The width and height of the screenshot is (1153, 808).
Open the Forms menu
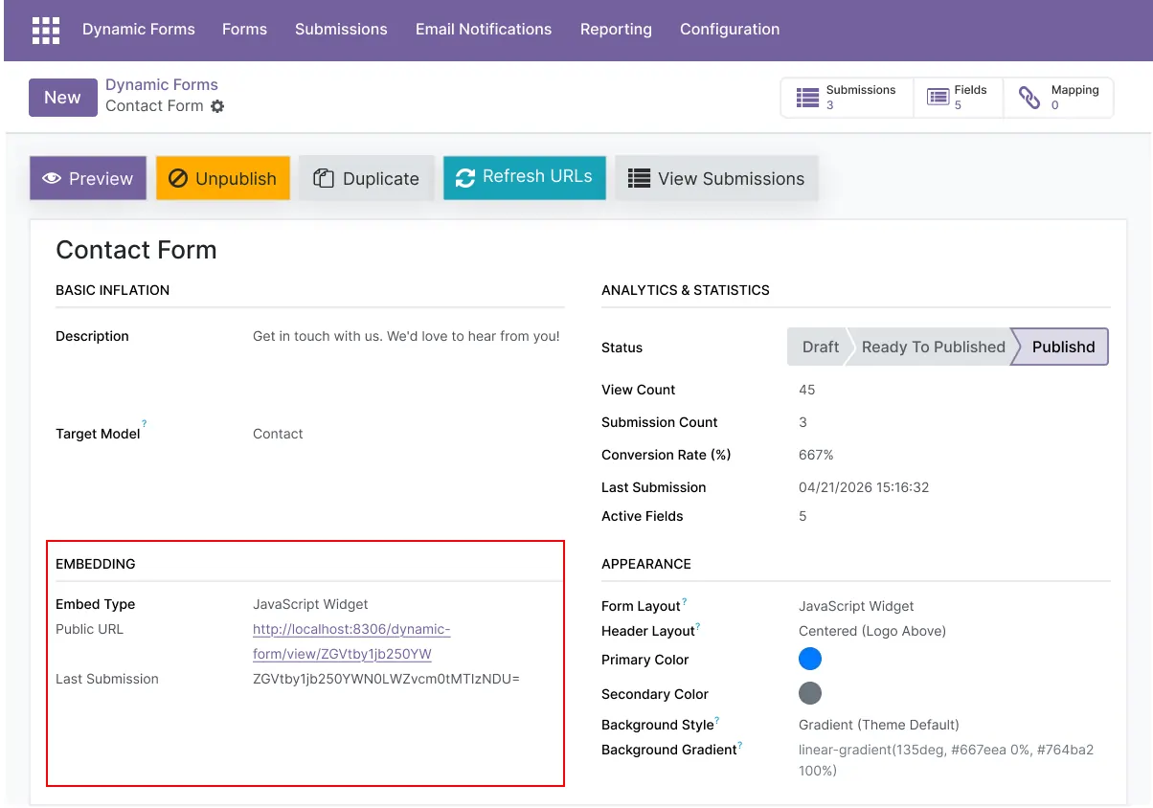pos(244,30)
